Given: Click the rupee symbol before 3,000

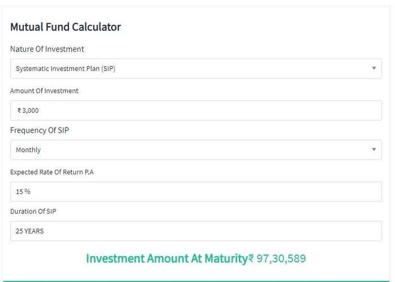Looking at the screenshot, I should pyautogui.click(x=19, y=111).
